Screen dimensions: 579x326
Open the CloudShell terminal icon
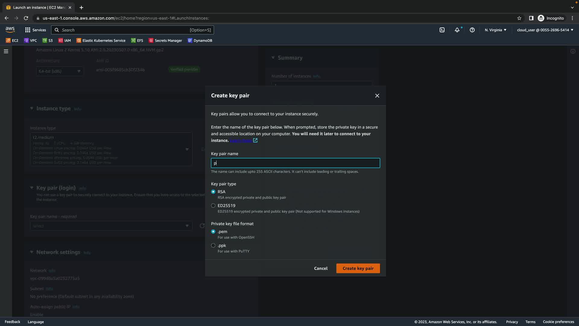tap(442, 30)
